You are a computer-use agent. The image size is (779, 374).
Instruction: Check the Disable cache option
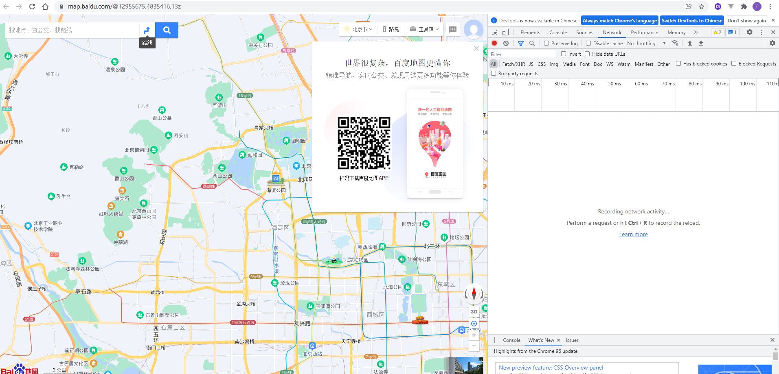tap(588, 43)
